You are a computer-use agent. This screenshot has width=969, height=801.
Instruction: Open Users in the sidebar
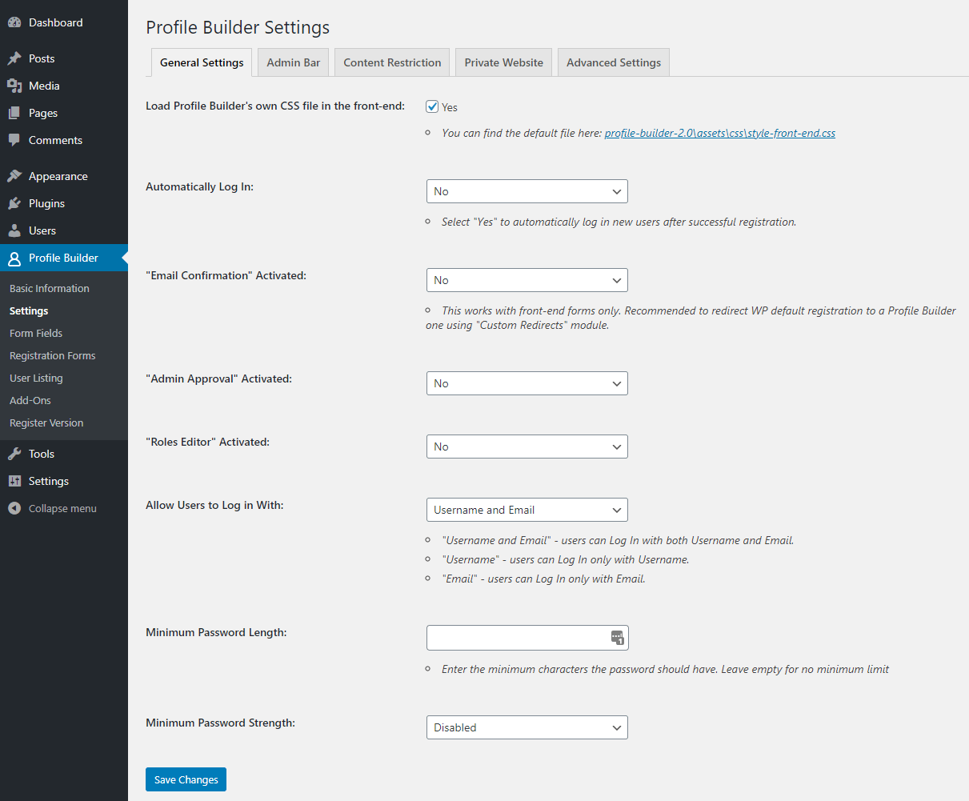(64, 230)
